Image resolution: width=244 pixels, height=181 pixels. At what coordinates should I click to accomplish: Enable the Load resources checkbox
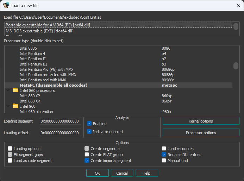pyautogui.click(x=164, y=149)
